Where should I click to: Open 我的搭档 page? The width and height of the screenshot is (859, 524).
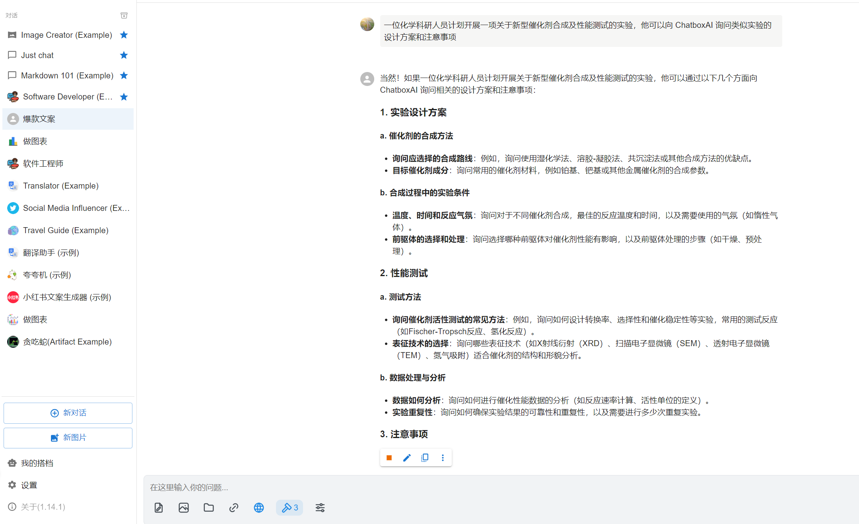pyautogui.click(x=37, y=463)
